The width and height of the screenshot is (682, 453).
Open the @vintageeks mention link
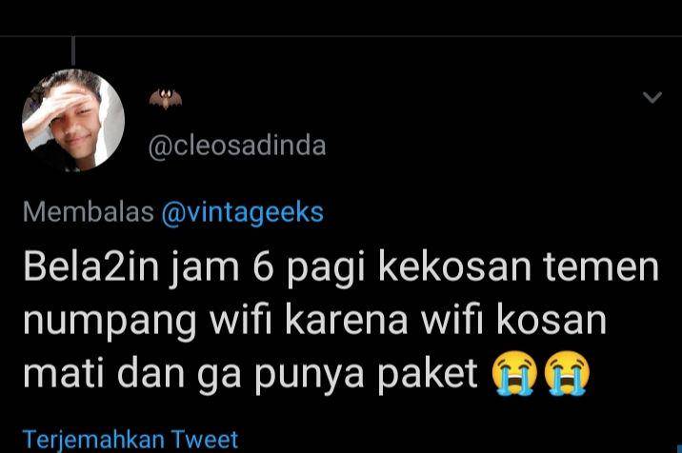[243, 213]
